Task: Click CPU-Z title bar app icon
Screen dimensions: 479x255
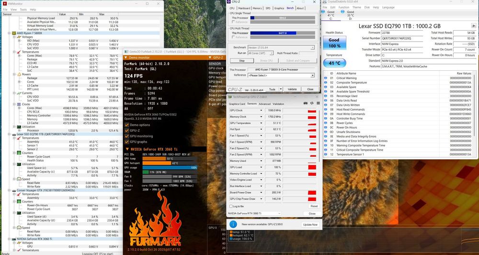Action: (229, 1)
